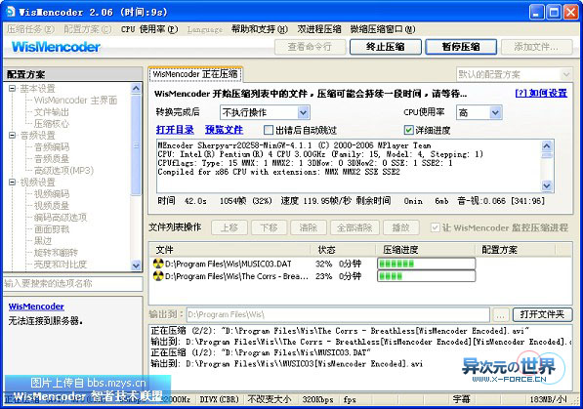Screen dimensions: 583x409
Task: Select 旋转和翻转 tree item
Action: (56, 253)
